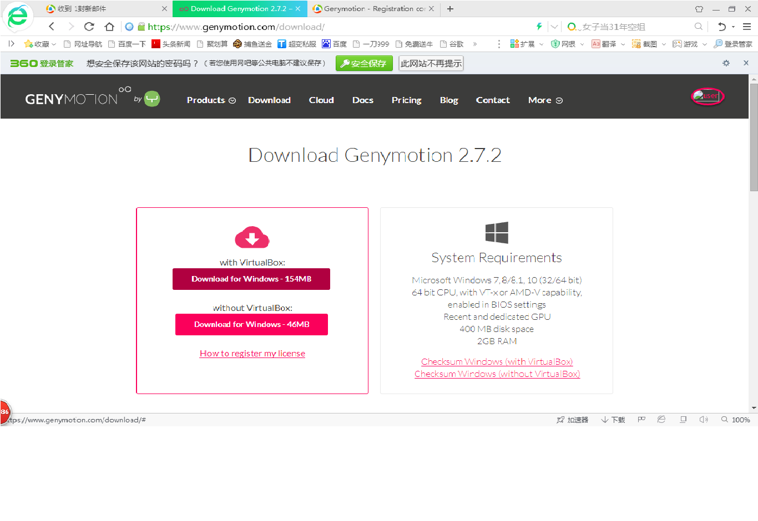Open 扩展 extensions toolbar item
Screen dimensions: 758x521
pyautogui.click(x=523, y=44)
